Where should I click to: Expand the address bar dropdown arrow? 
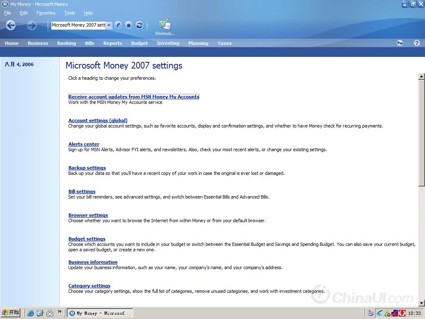click(x=109, y=25)
